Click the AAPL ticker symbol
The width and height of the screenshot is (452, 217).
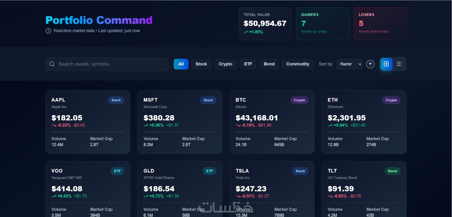(58, 100)
